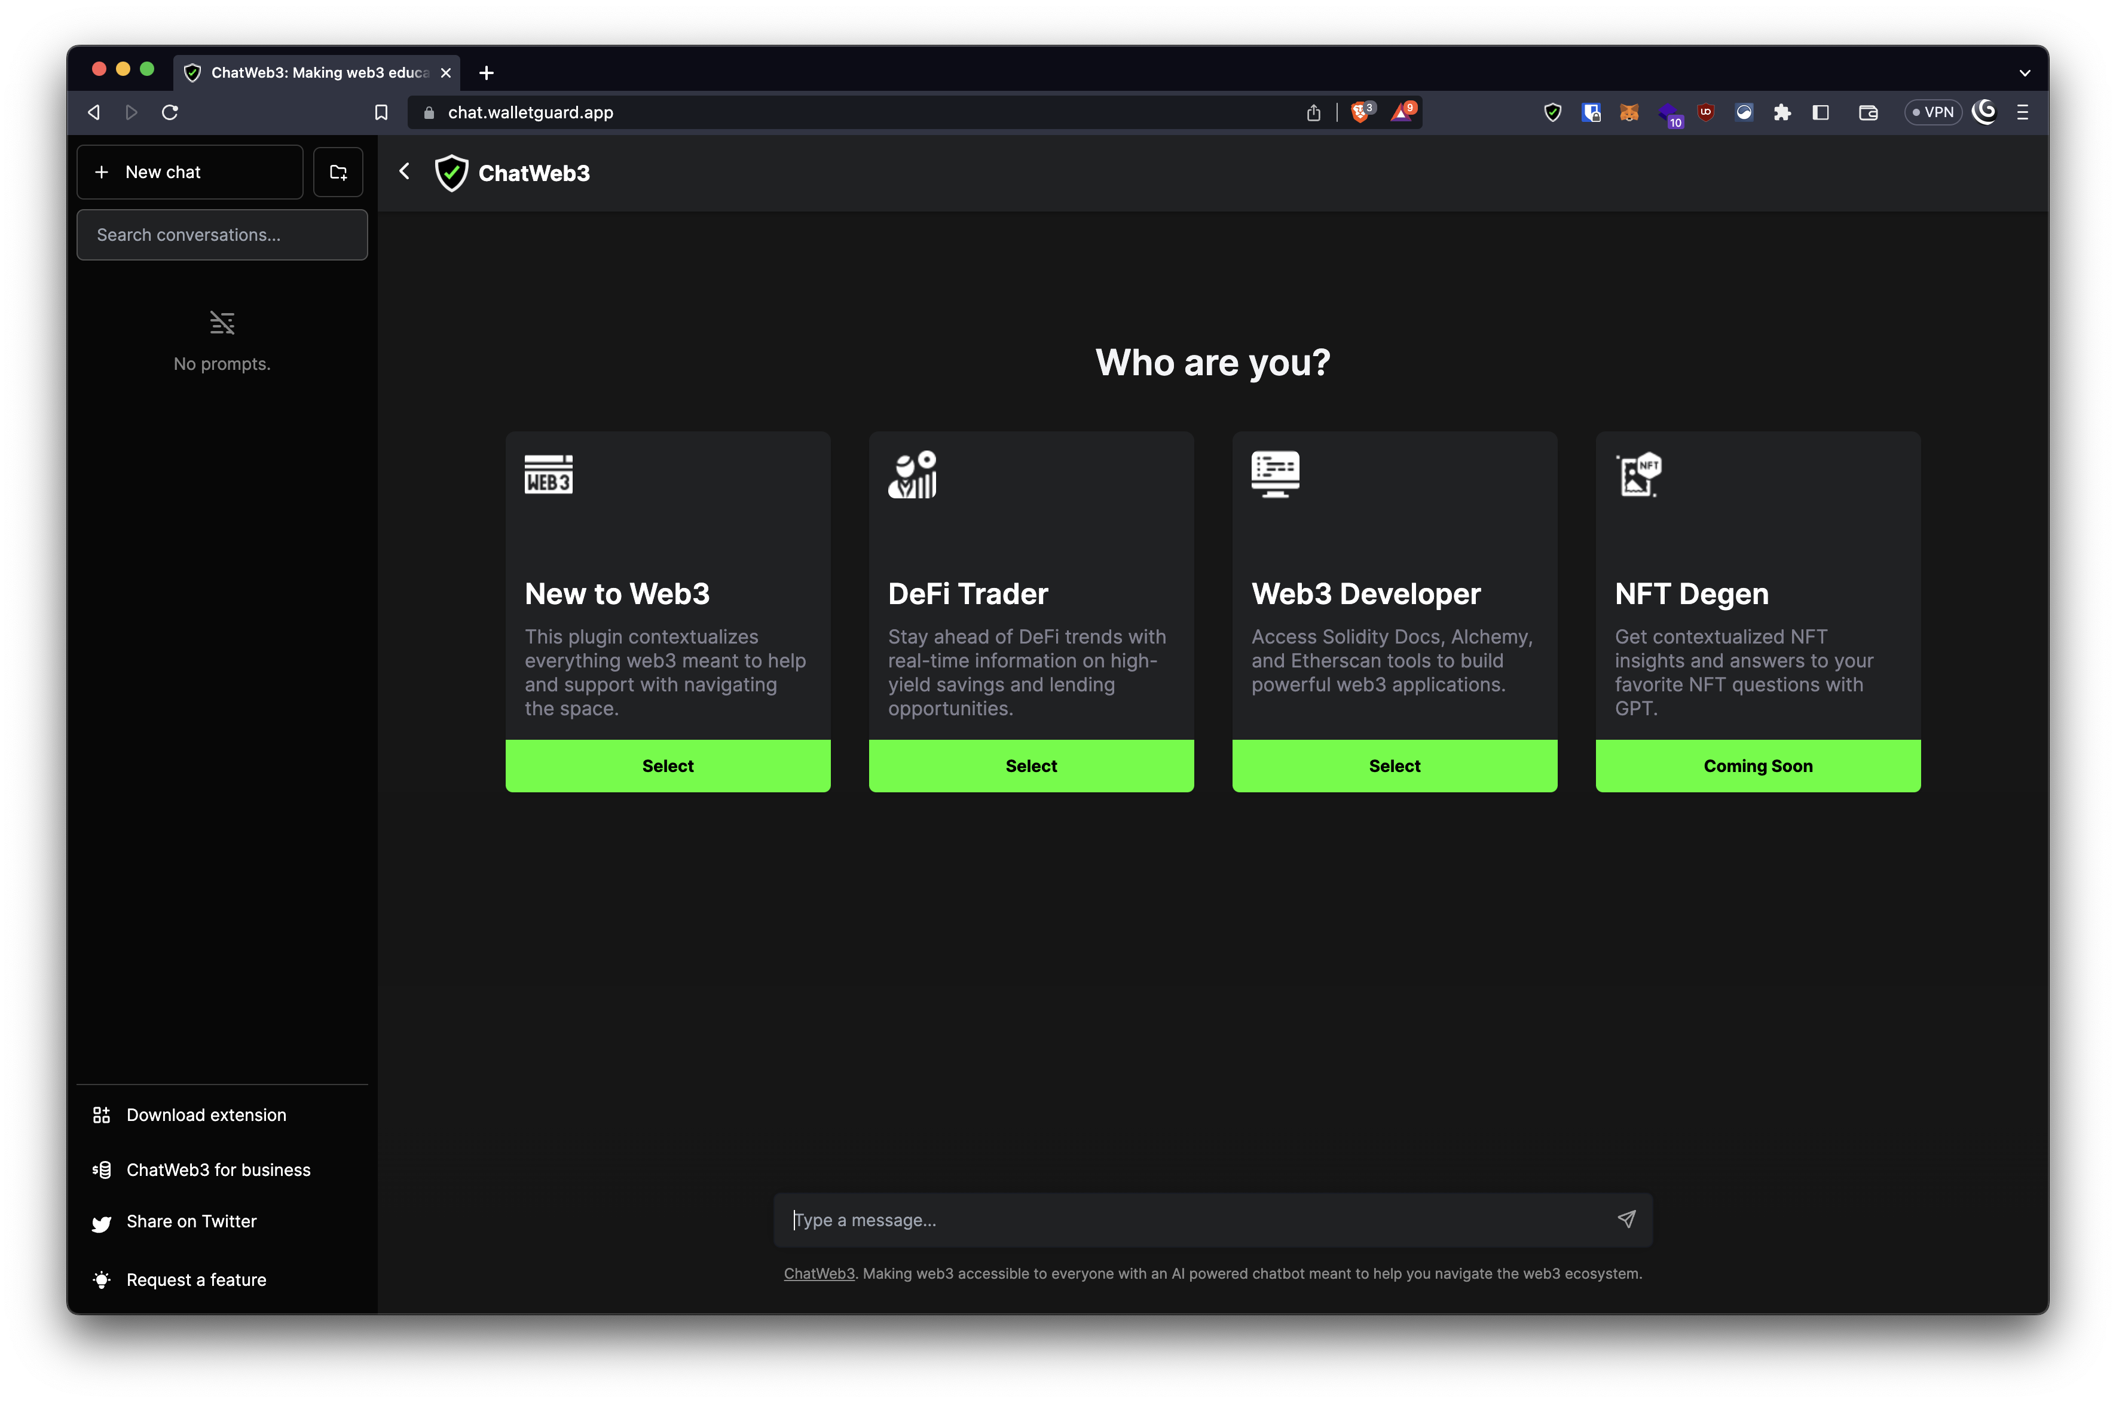Click the NFT Degen image icon
2116x1403 pixels.
click(x=1639, y=474)
